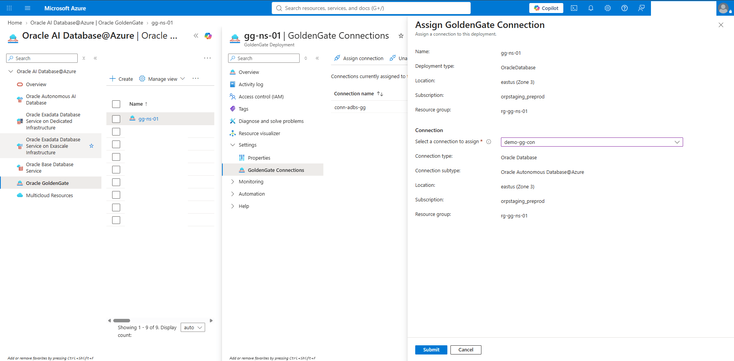
Task: Clear the left service menu search
Action: click(x=84, y=58)
